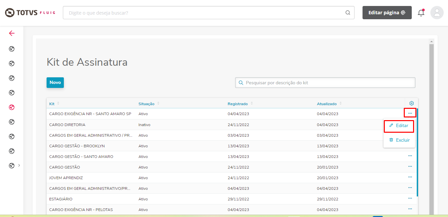Open actions ellipsis for CARGO GESTÃO - SANTO AMARO
The image size is (448, 217).
(410, 156)
